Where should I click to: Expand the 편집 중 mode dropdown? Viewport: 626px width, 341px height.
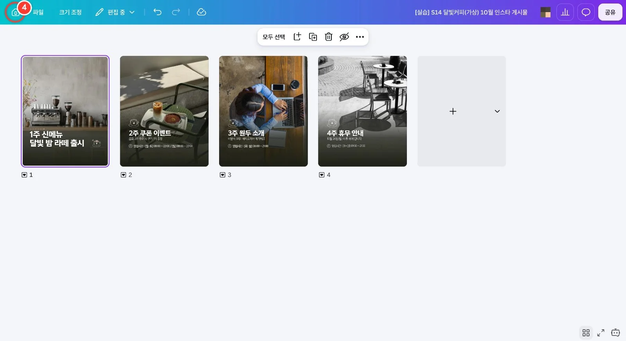115,12
